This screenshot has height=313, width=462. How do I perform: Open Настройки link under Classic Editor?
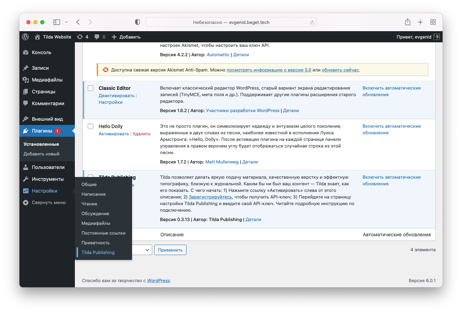point(111,102)
